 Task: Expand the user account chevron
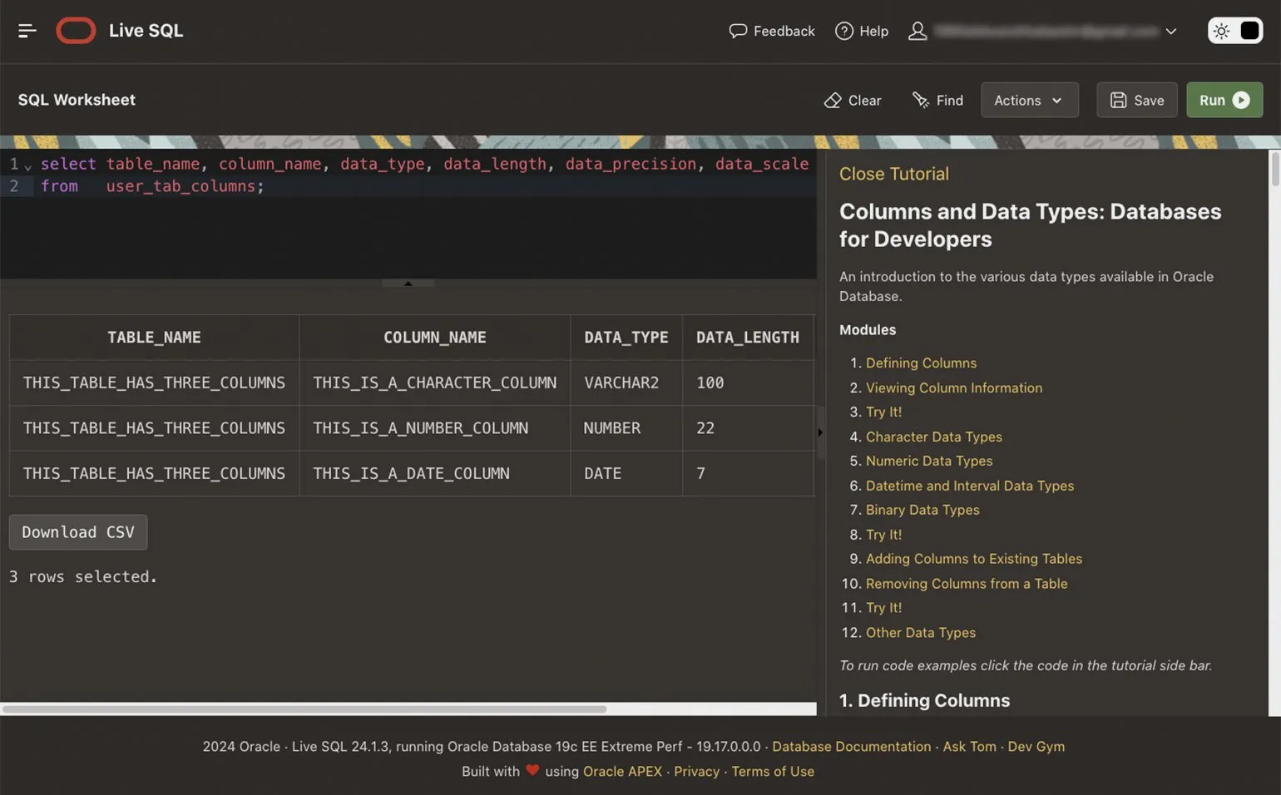click(x=1171, y=32)
